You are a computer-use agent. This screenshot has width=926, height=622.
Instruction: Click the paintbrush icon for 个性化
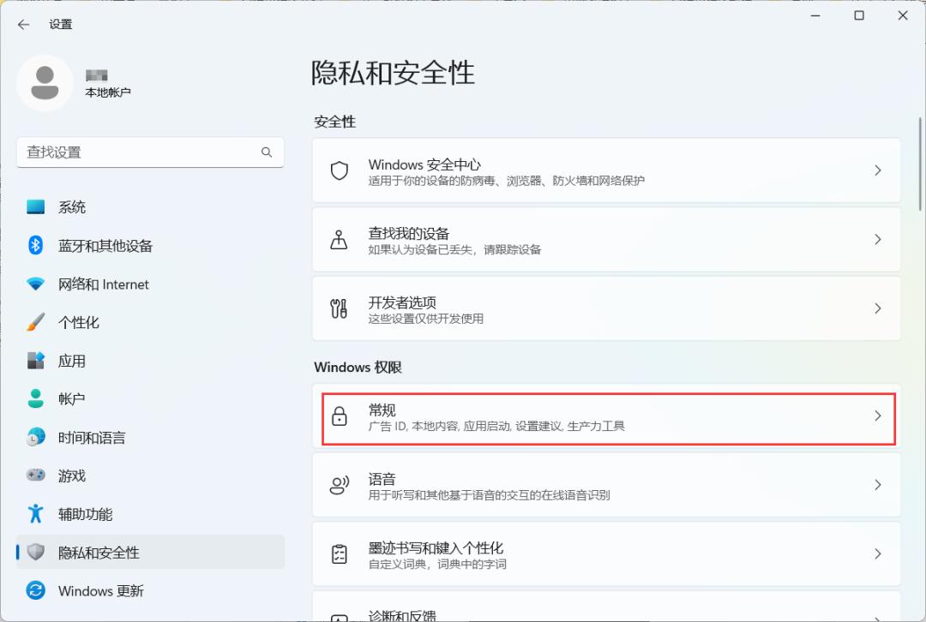click(x=35, y=322)
